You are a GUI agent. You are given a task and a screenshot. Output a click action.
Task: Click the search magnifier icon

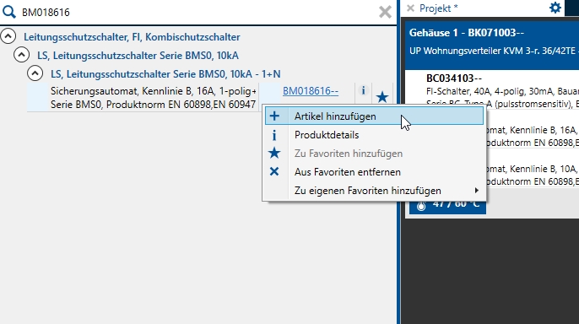pos(8,12)
